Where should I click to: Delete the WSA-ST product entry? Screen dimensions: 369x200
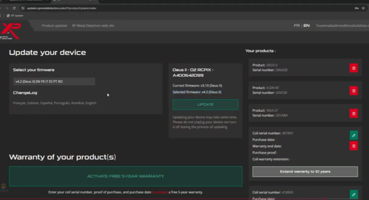click(x=353, y=114)
